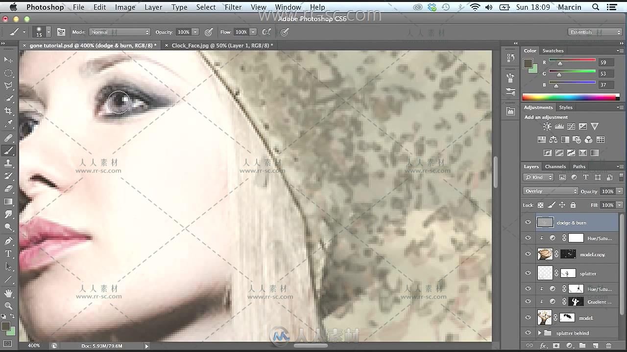
Task: Toggle visibility of Gradient adjustment layer
Action: tap(528, 302)
